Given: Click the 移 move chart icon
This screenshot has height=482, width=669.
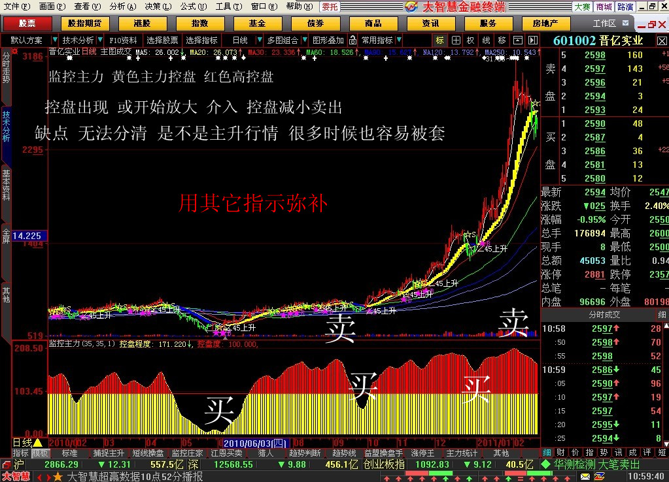Looking at the screenshot, I should pos(502,40).
